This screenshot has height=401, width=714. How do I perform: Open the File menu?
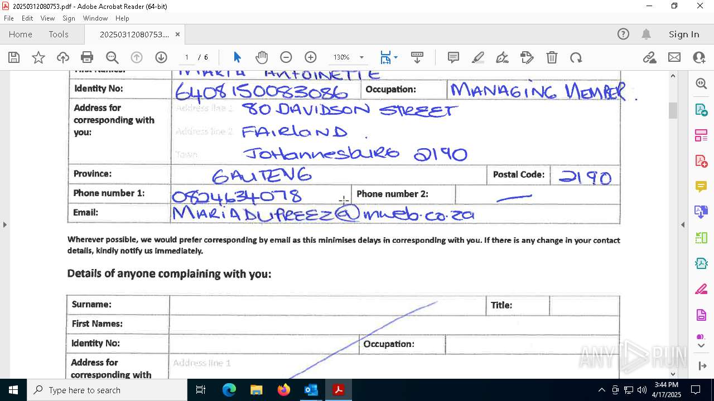[x=9, y=18]
